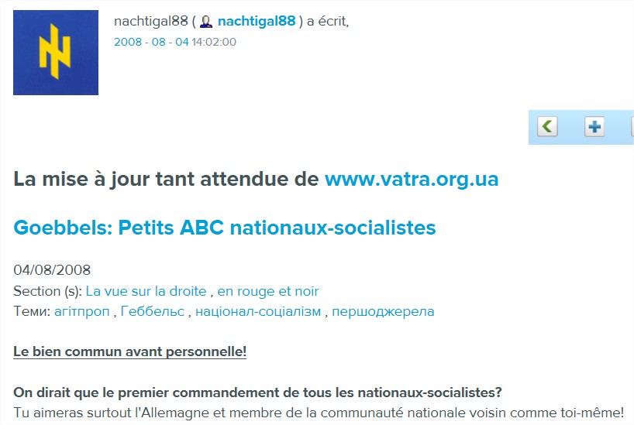
Task: Open Goebbels: Petits ABC nationaux-socialistes article
Action: [x=225, y=228]
